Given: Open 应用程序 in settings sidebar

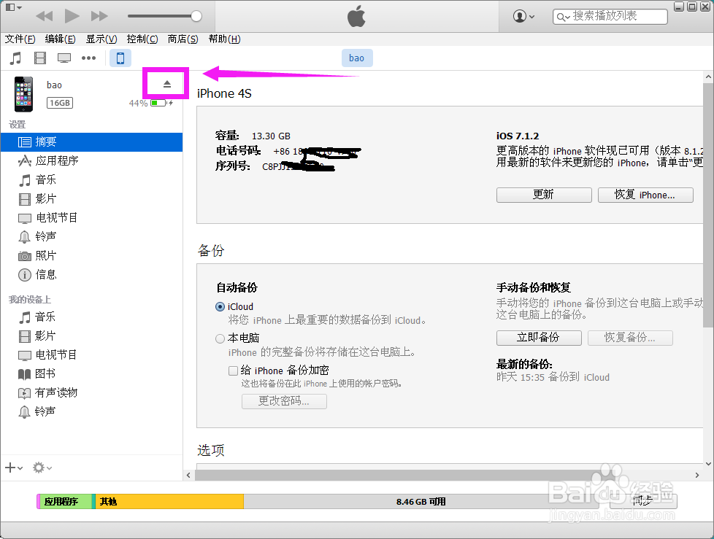Looking at the screenshot, I should [91, 161].
